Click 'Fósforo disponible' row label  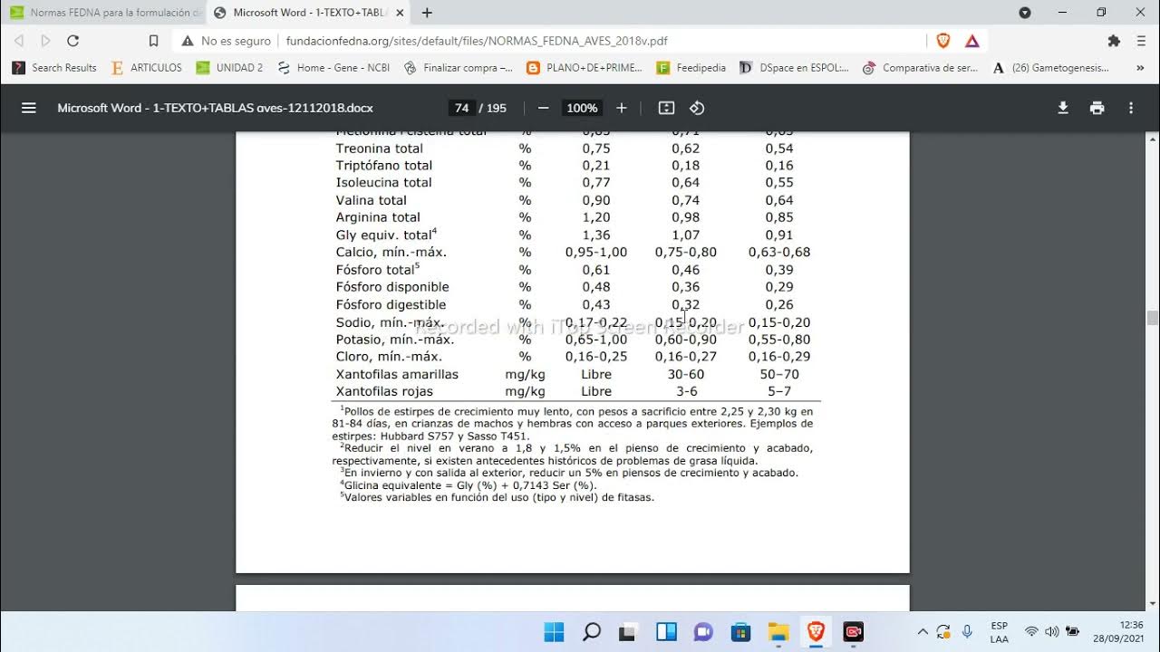click(392, 287)
